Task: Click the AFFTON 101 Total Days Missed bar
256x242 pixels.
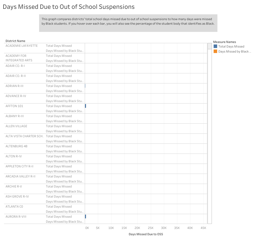Action: pyautogui.click(x=86, y=106)
